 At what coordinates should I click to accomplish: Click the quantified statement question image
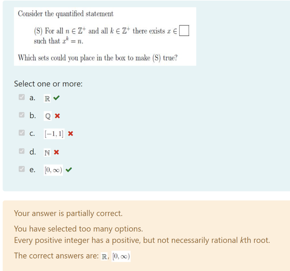[x=105, y=36]
